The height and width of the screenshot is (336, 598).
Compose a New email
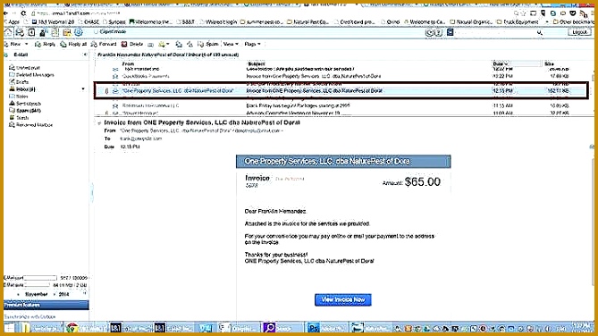pos(13,45)
